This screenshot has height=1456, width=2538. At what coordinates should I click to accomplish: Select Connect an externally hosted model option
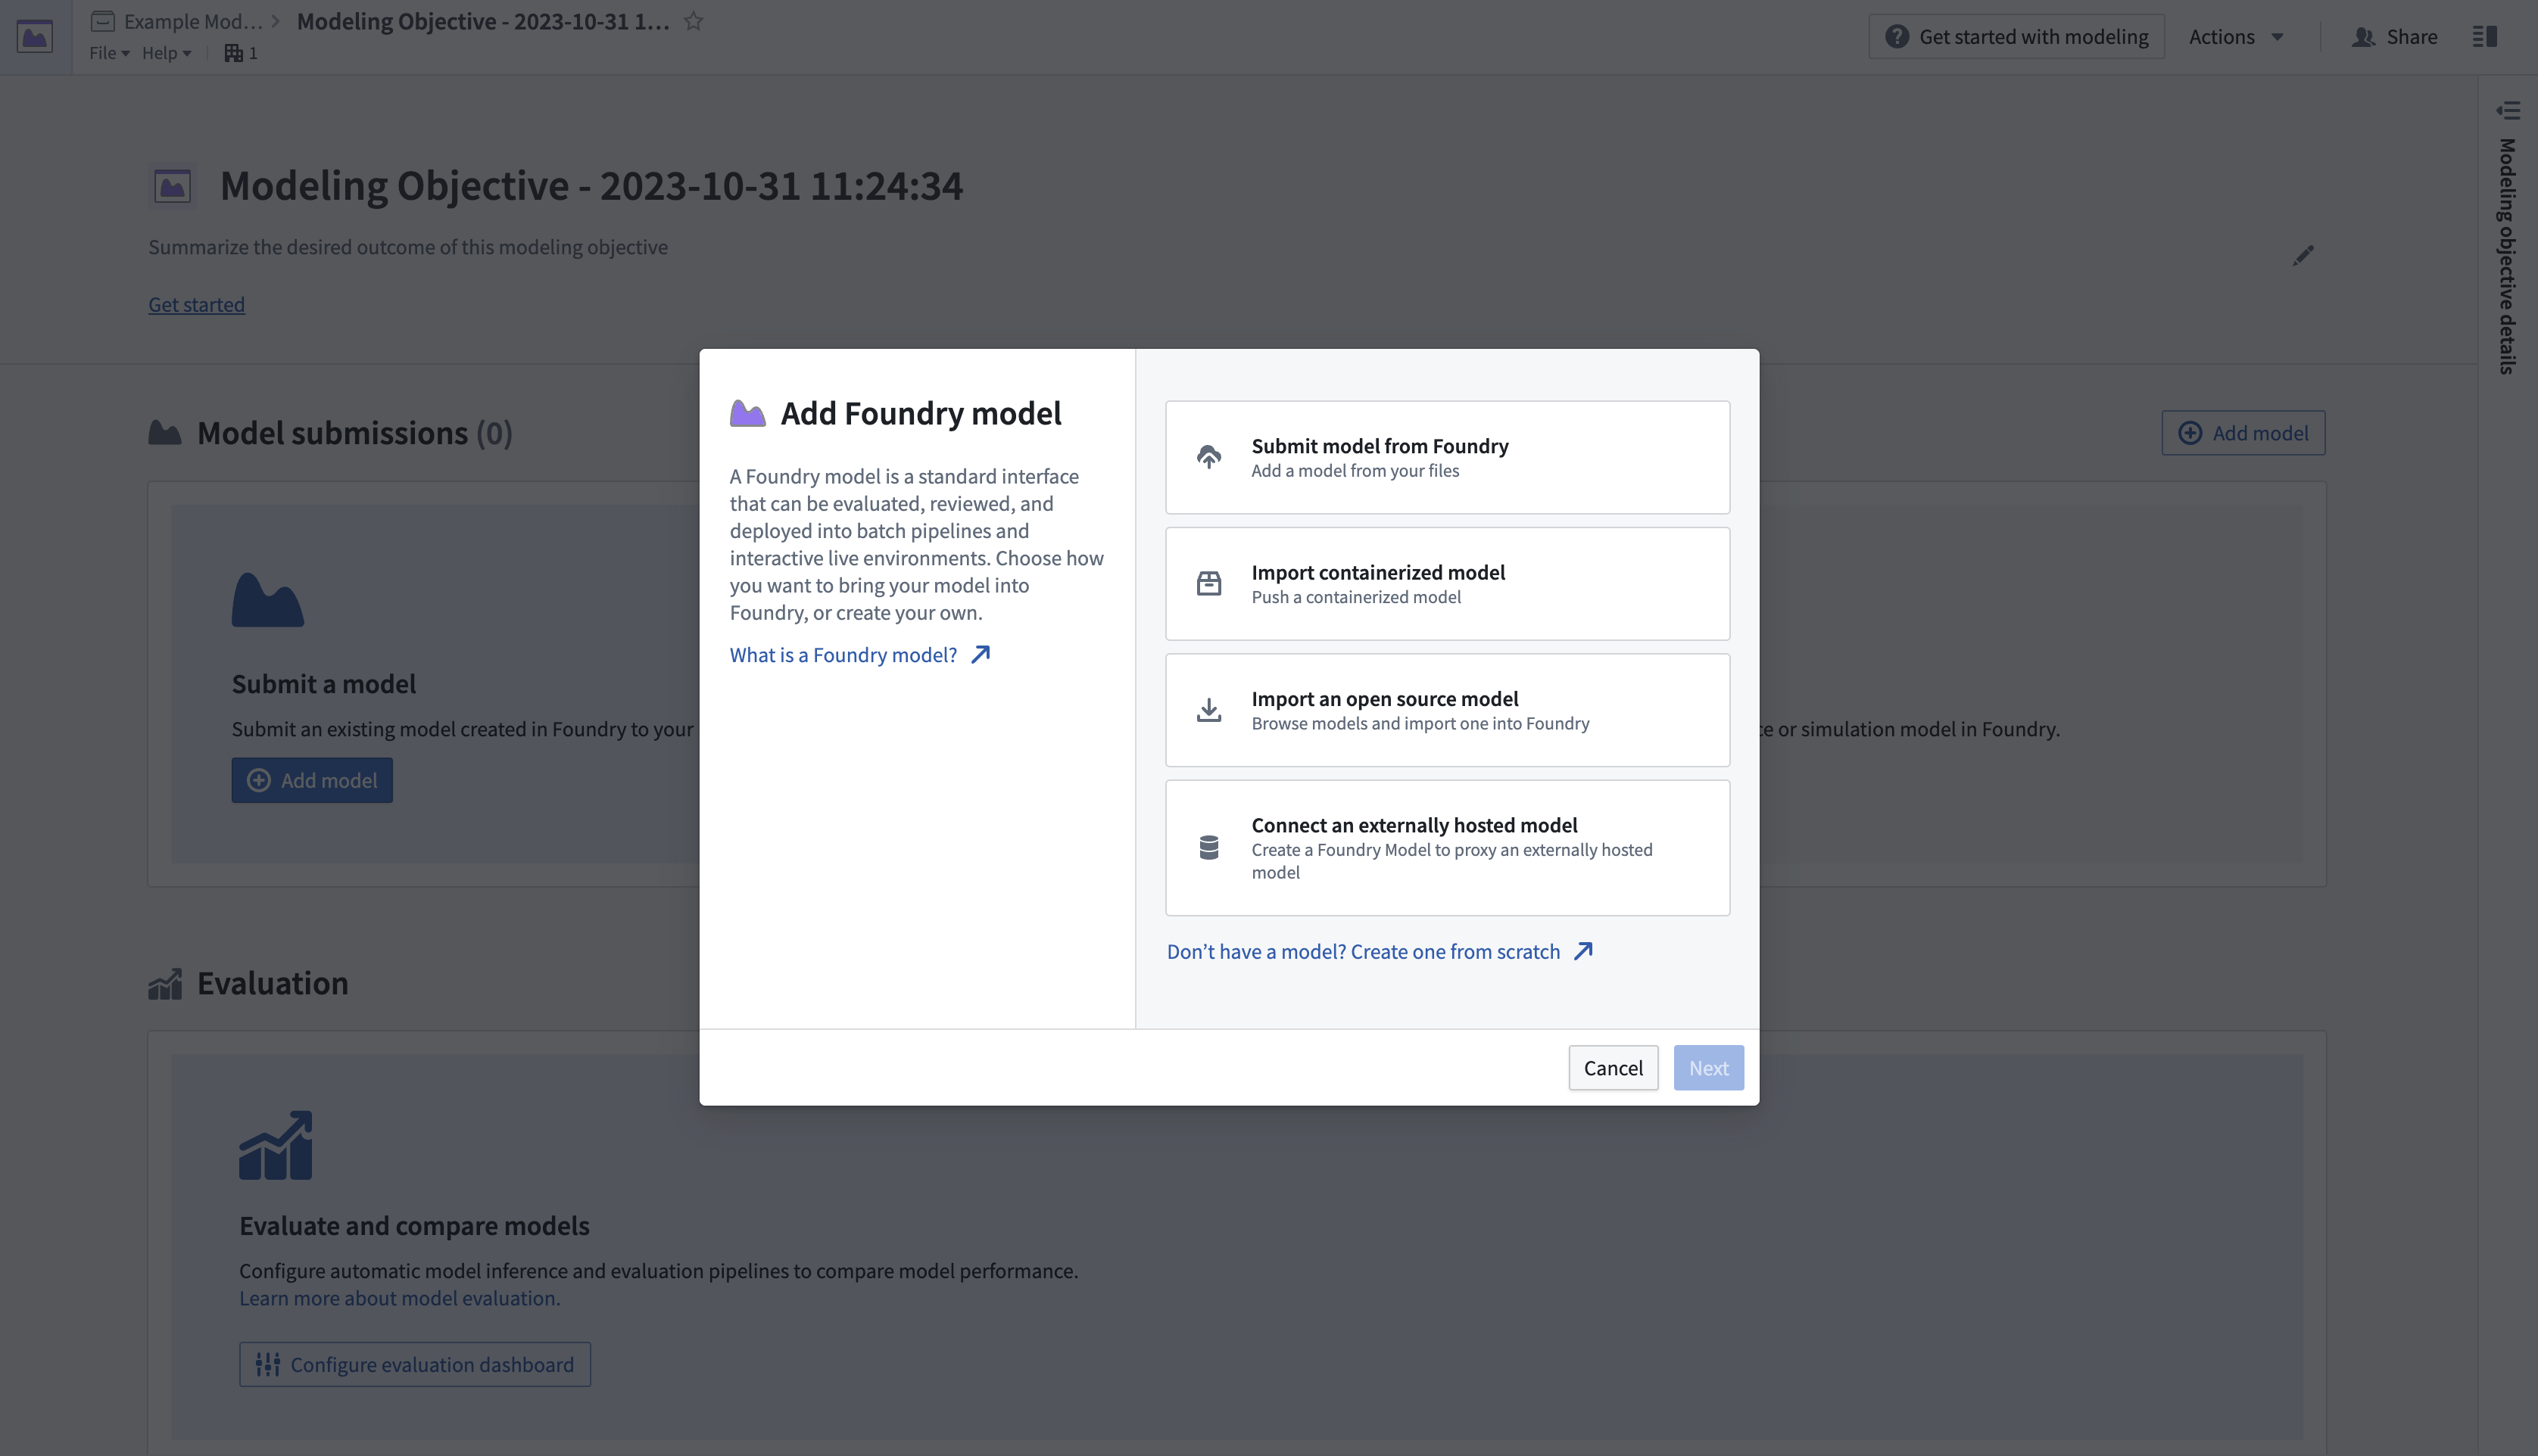(1448, 848)
